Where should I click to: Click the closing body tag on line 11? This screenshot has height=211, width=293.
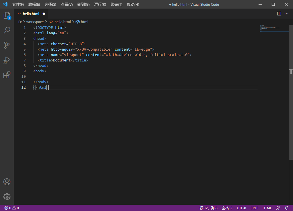(x=41, y=82)
